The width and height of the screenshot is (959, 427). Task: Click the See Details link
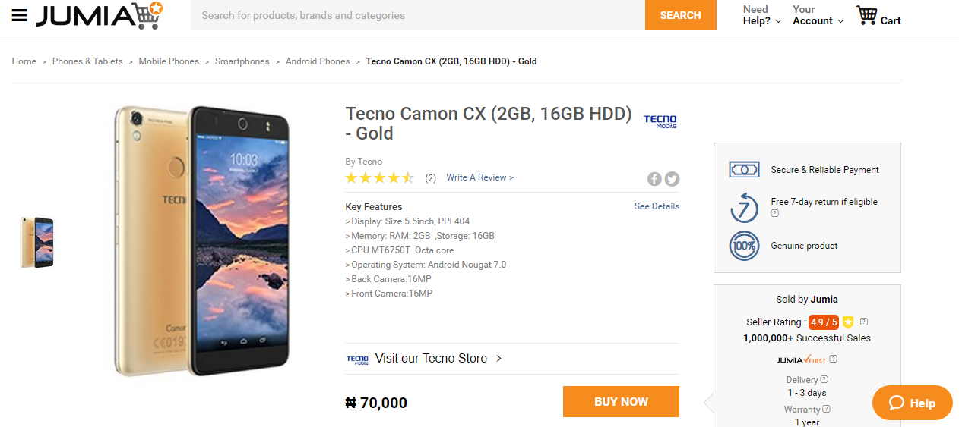[x=657, y=206]
